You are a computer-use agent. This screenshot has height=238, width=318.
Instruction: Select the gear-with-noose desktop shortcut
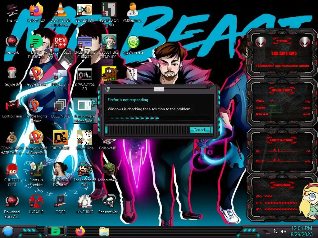coord(84,205)
